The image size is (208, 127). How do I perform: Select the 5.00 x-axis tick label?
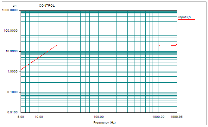(20, 117)
